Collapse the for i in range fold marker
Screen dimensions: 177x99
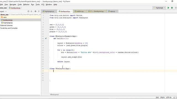(x=49, y=50)
